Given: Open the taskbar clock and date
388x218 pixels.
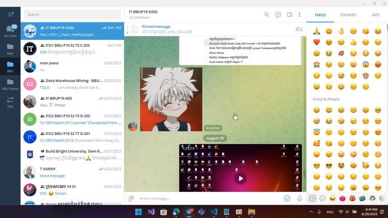Looking at the screenshot, I should [370, 212].
